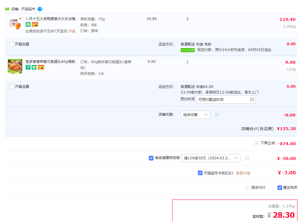Check 开具发票 for the salted duck egg order
The width and height of the screenshot is (299, 221).
[x=12, y=44]
